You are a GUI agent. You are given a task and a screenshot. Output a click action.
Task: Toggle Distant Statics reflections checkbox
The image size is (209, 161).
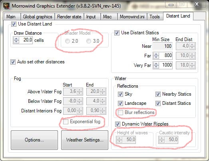[x=158, y=104]
